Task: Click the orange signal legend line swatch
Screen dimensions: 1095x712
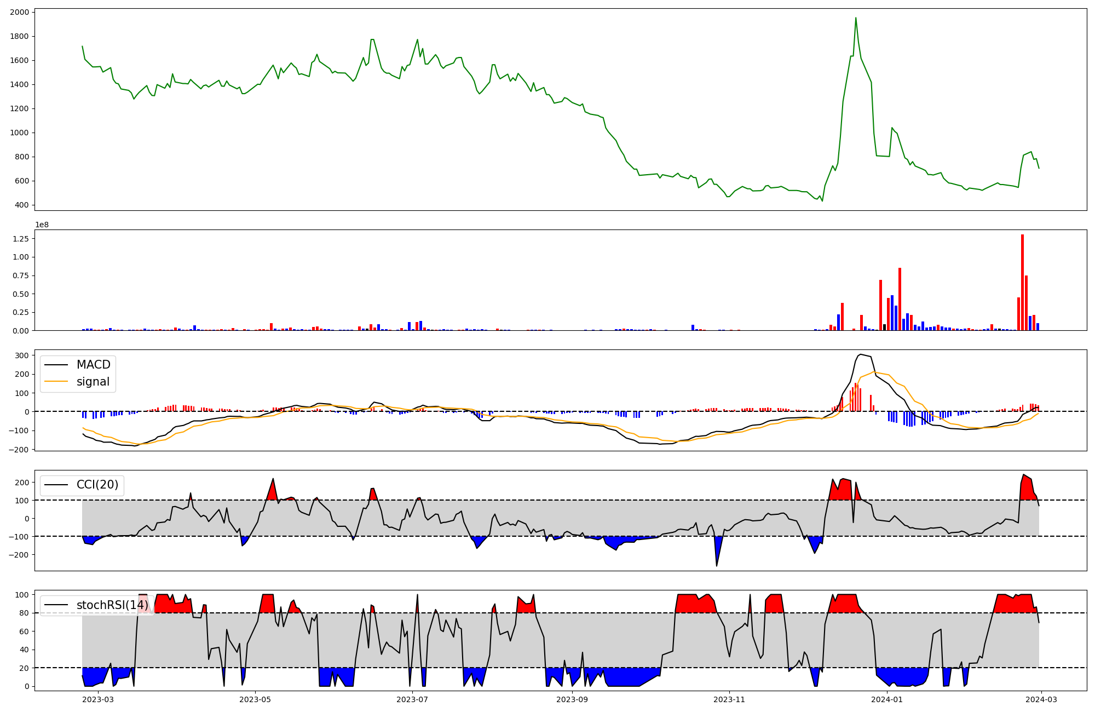Action: [x=56, y=382]
